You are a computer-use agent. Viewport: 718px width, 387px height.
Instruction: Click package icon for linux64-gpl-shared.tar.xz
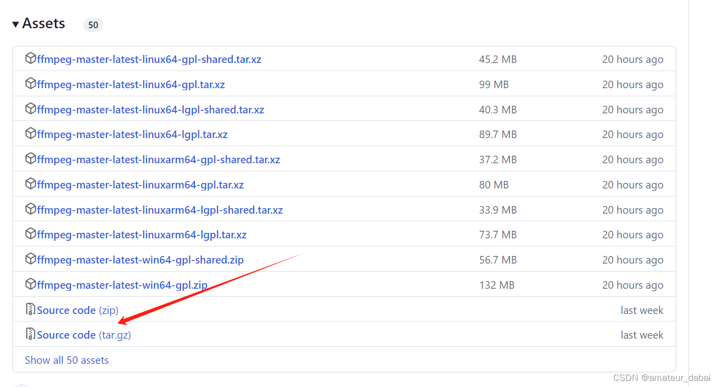(31, 58)
